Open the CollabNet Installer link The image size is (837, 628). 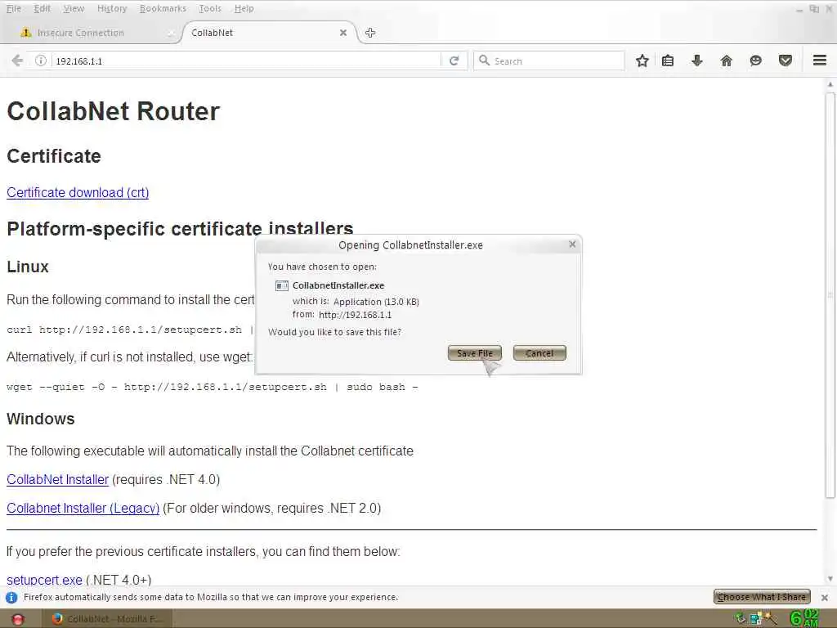58,479
